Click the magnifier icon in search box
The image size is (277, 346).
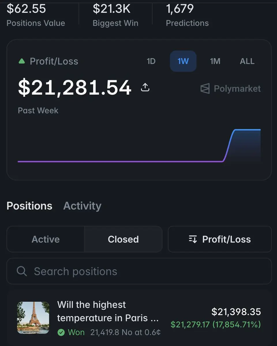[x=22, y=271]
